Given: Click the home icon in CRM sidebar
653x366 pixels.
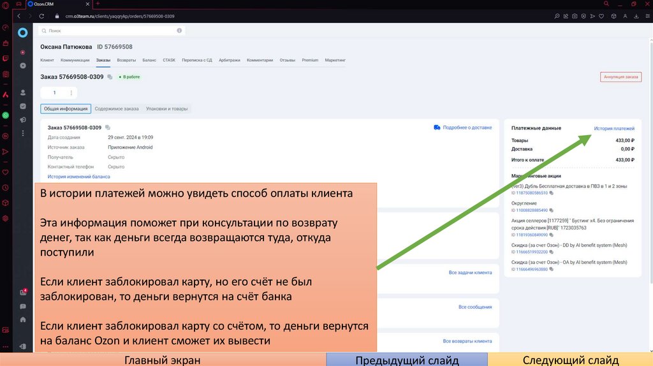Looking at the screenshot, I should coord(23,320).
